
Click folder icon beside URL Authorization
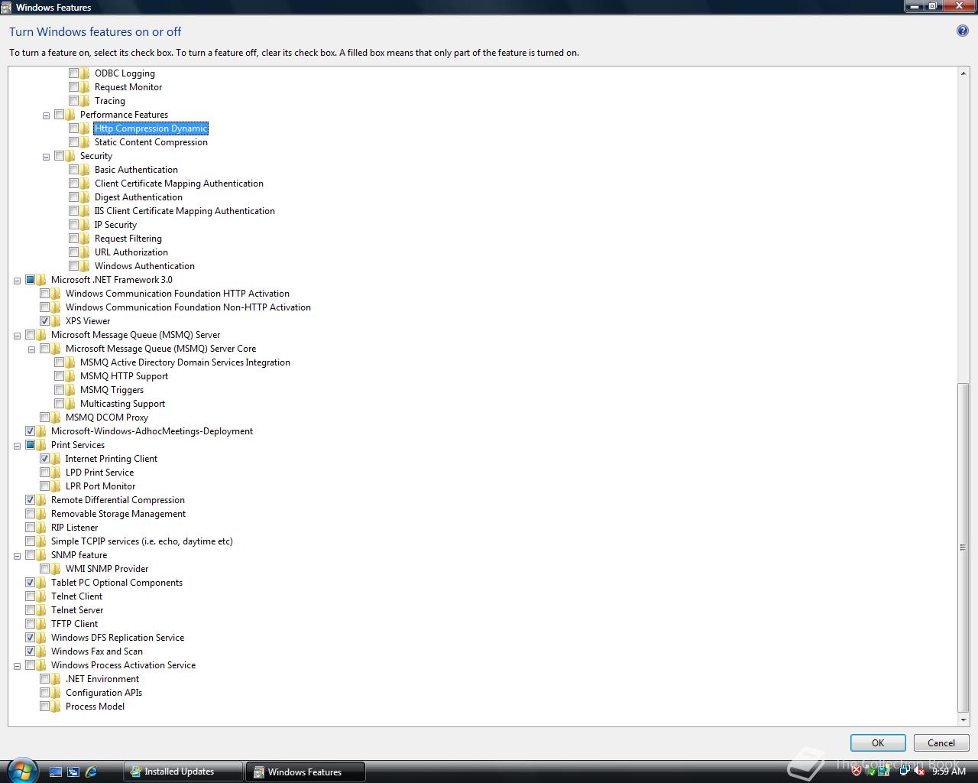pyautogui.click(x=85, y=252)
